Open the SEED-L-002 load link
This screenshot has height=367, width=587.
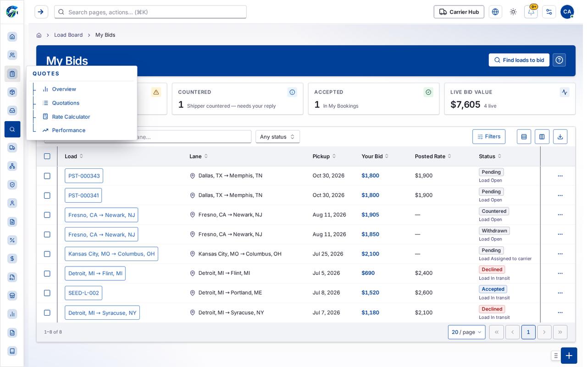point(83,293)
